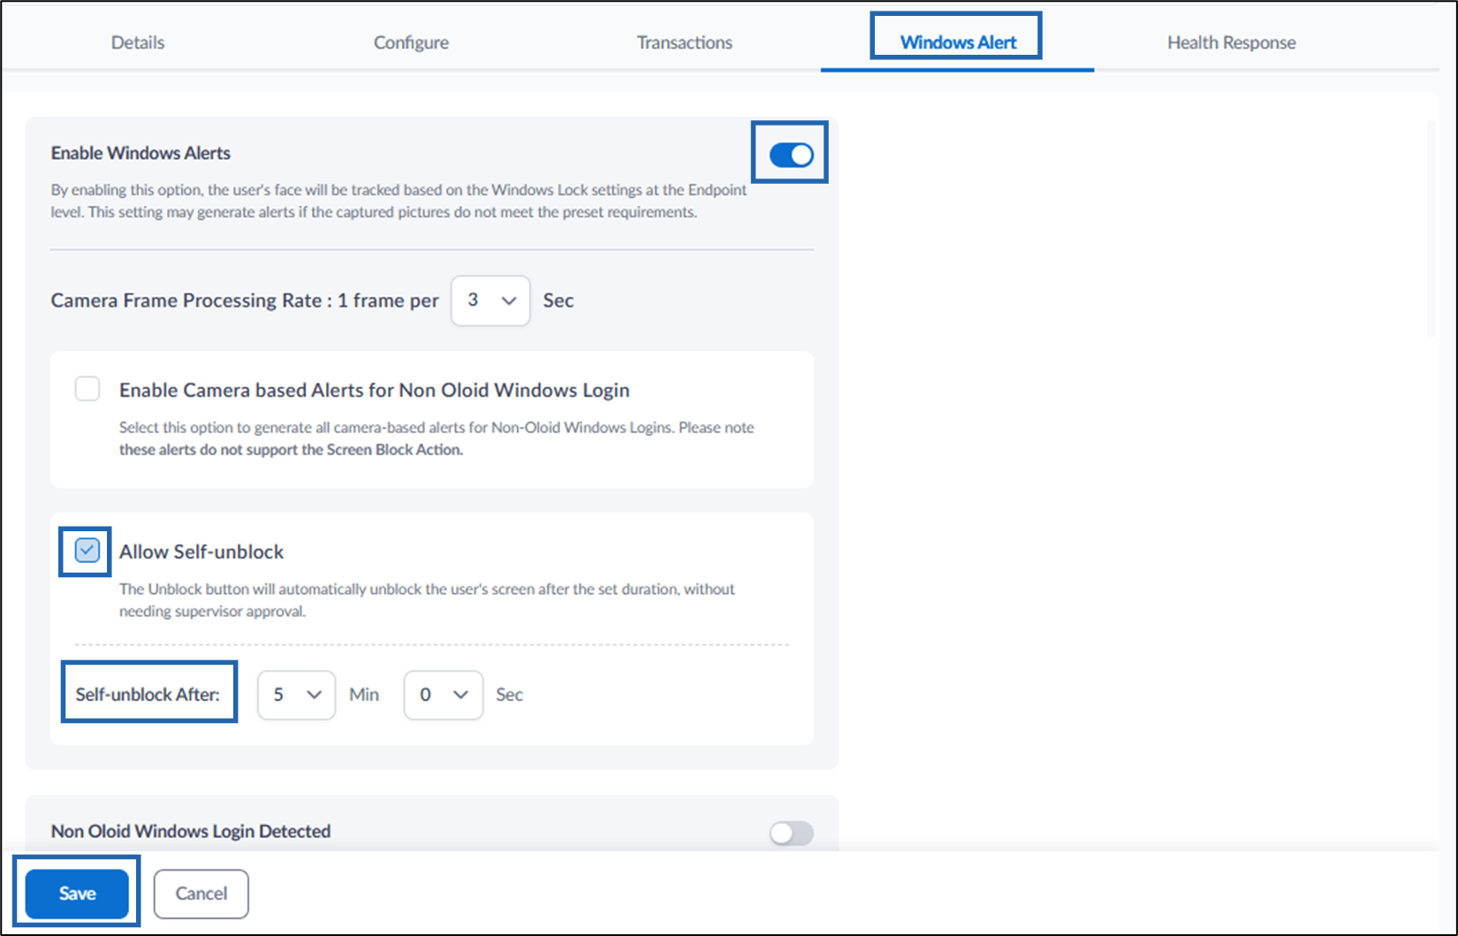Check Enable Camera based Alerts for Non Oloid Login

[87, 389]
